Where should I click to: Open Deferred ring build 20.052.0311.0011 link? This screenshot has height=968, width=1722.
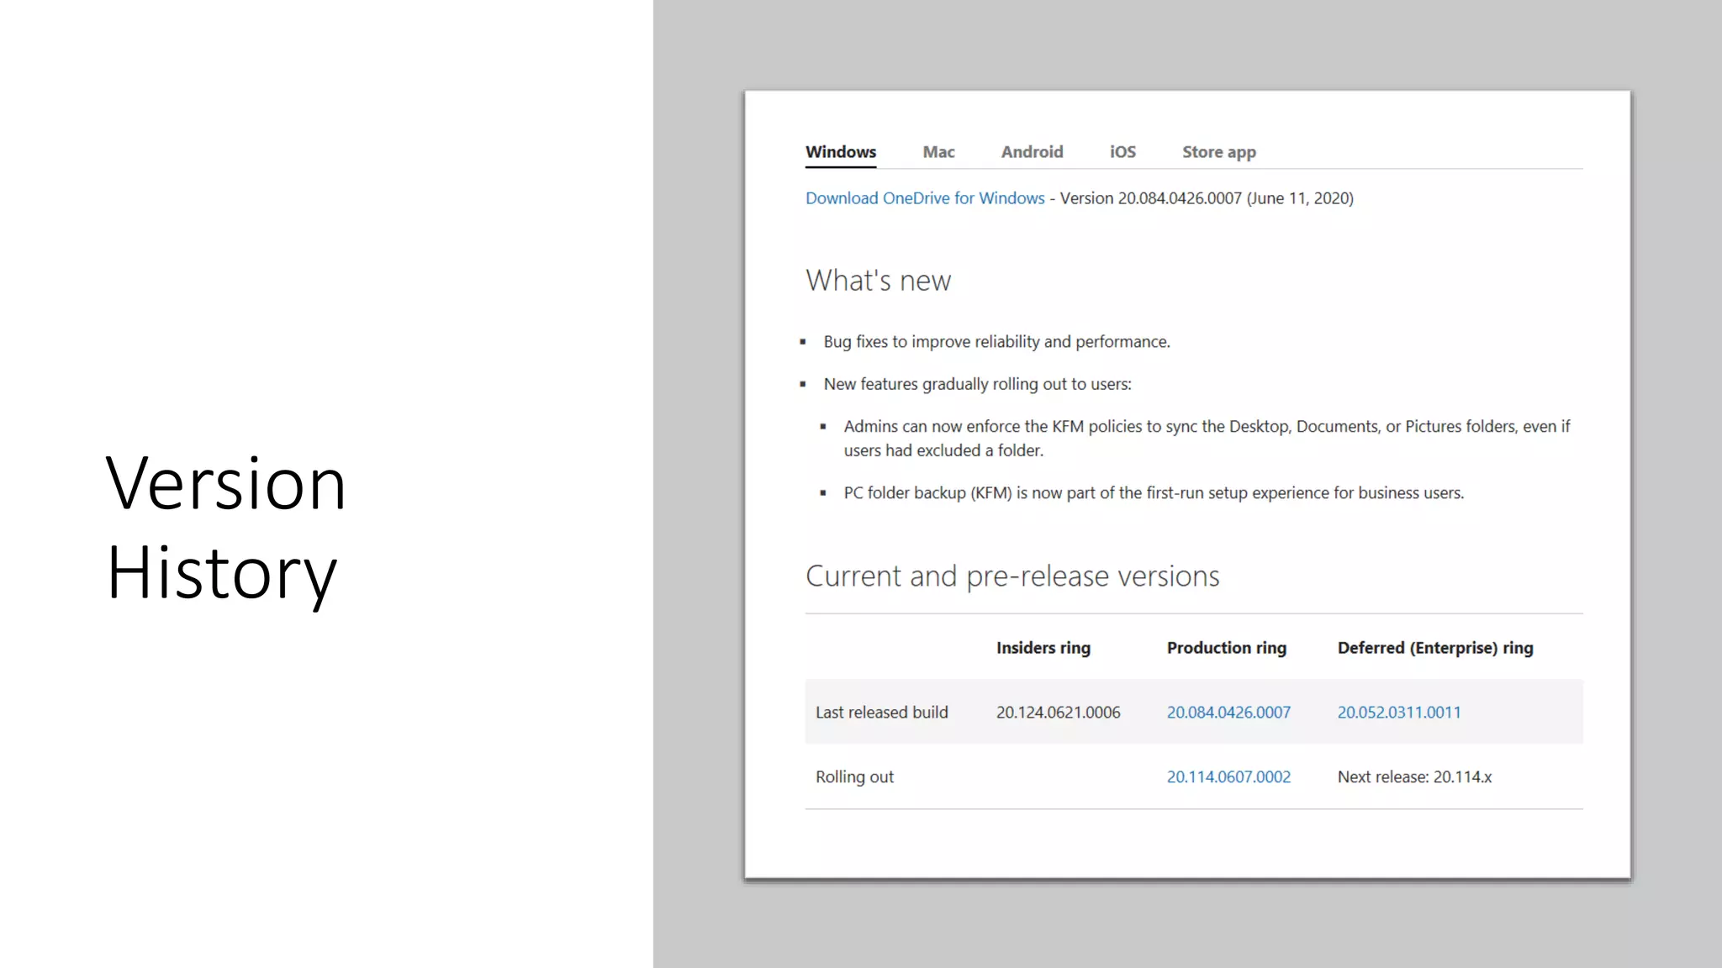[x=1399, y=713]
